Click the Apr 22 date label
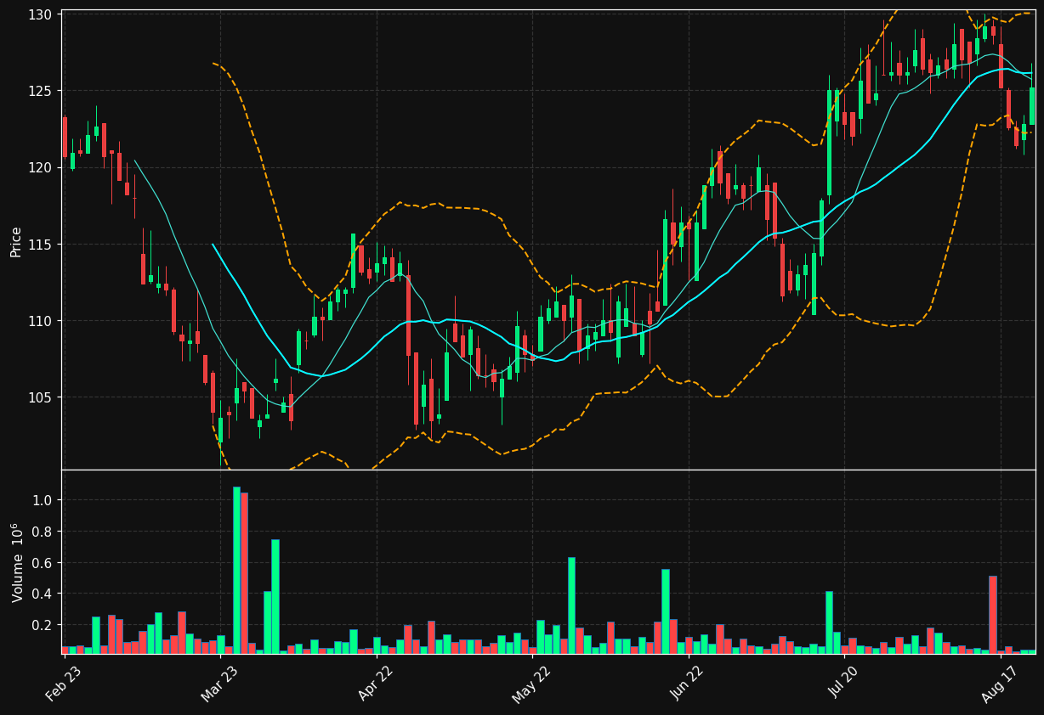1044x715 pixels. 375,684
